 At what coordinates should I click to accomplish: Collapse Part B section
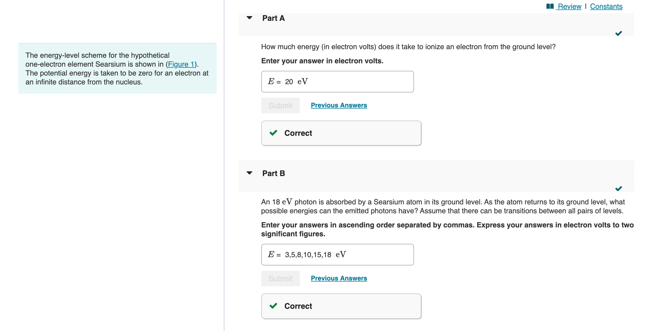pyautogui.click(x=249, y=173)
